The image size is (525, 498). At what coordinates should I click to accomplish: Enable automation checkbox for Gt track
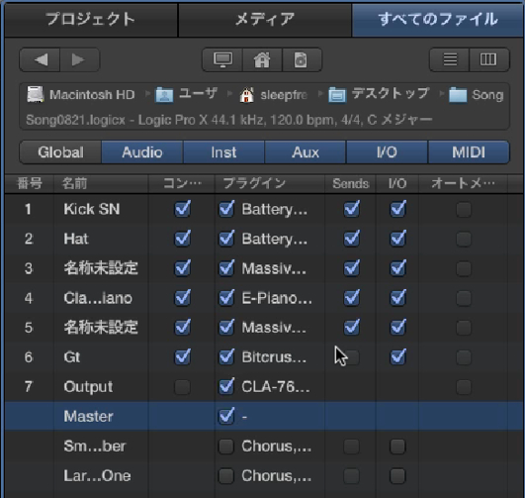click(464, 357)
